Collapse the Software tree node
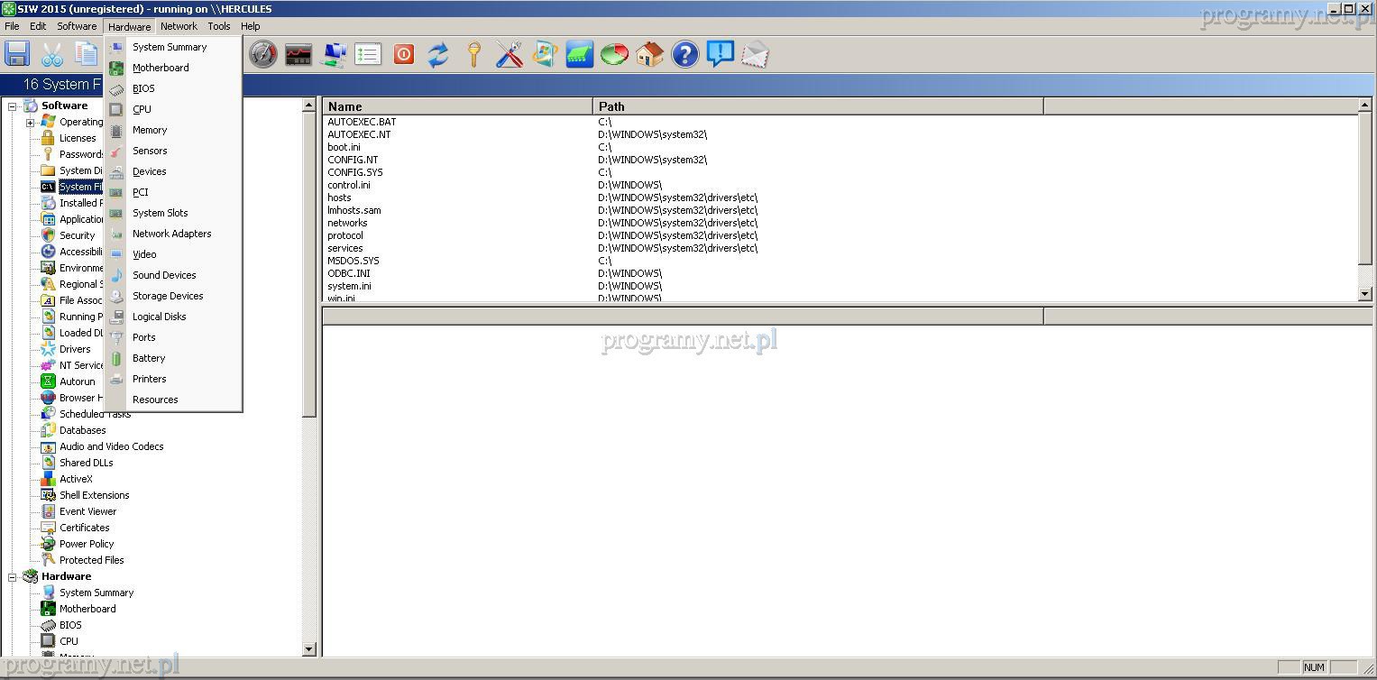Image resolution: width=1377 pixels, height=680 pixels. (13, 106)
